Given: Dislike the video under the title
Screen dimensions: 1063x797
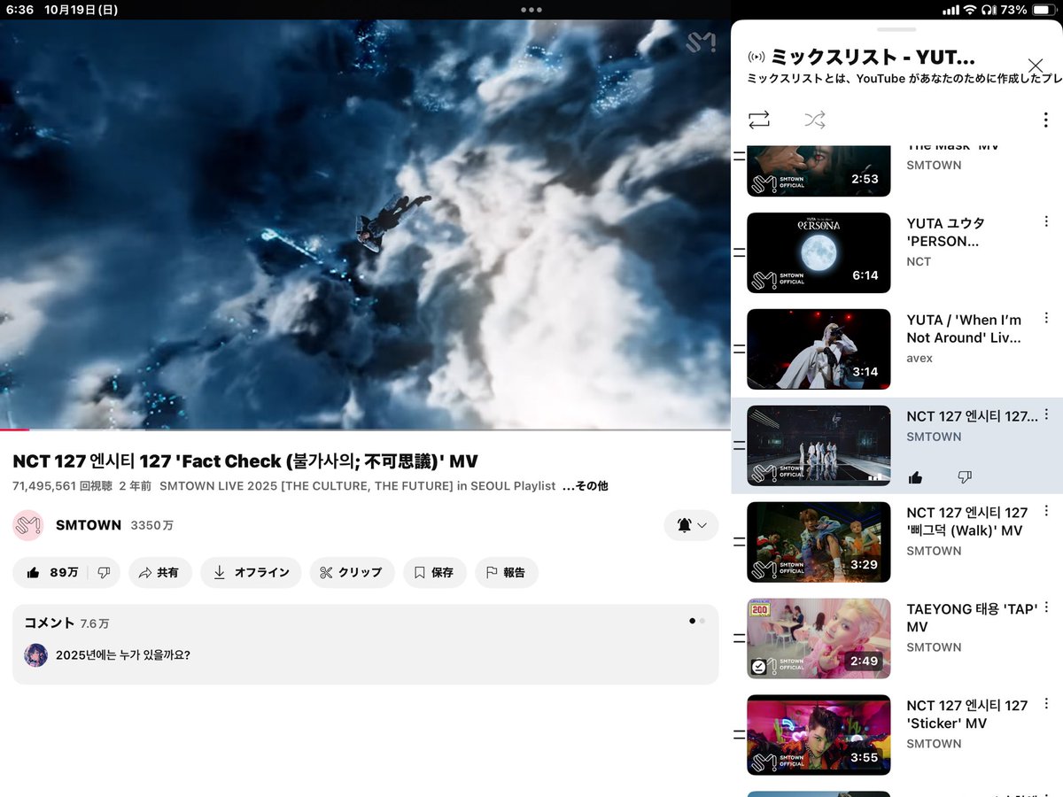Looking at the screenshot, I should point(104,572).
